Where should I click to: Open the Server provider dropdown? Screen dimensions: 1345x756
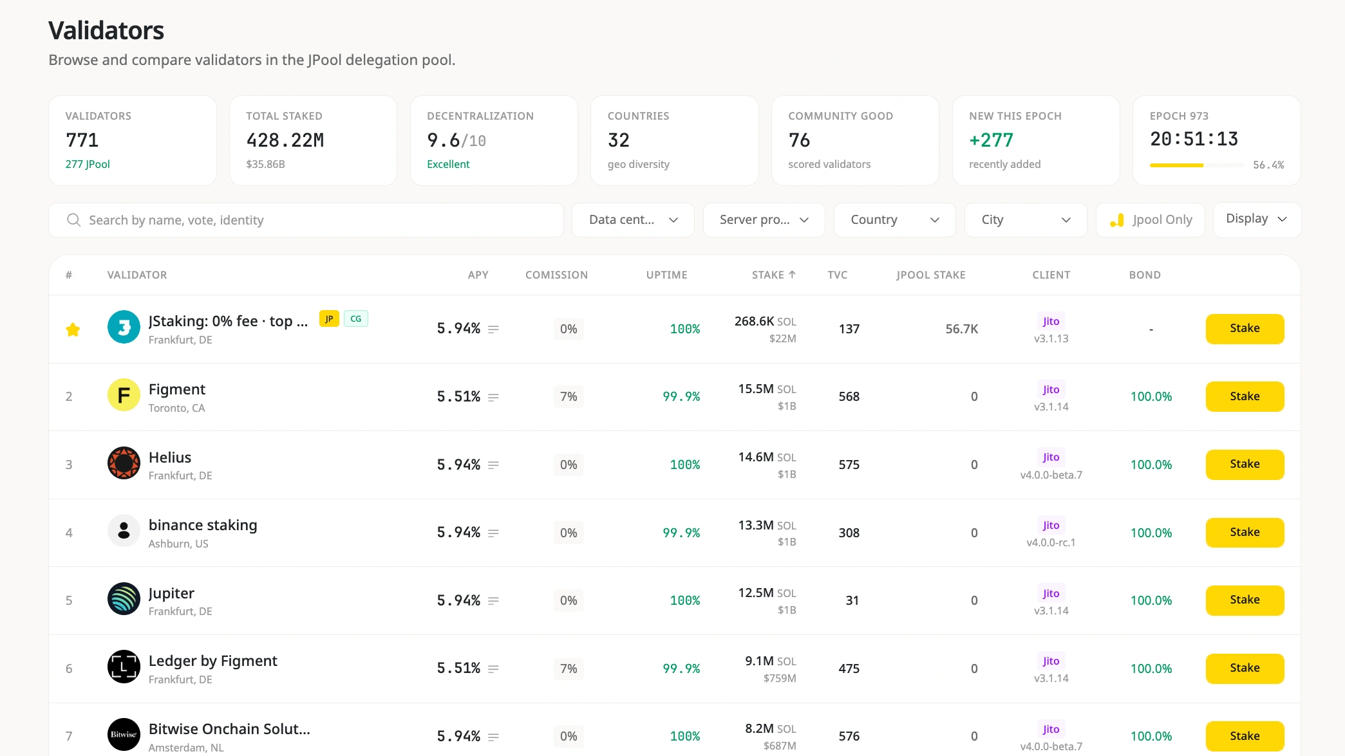pos(764,220)
